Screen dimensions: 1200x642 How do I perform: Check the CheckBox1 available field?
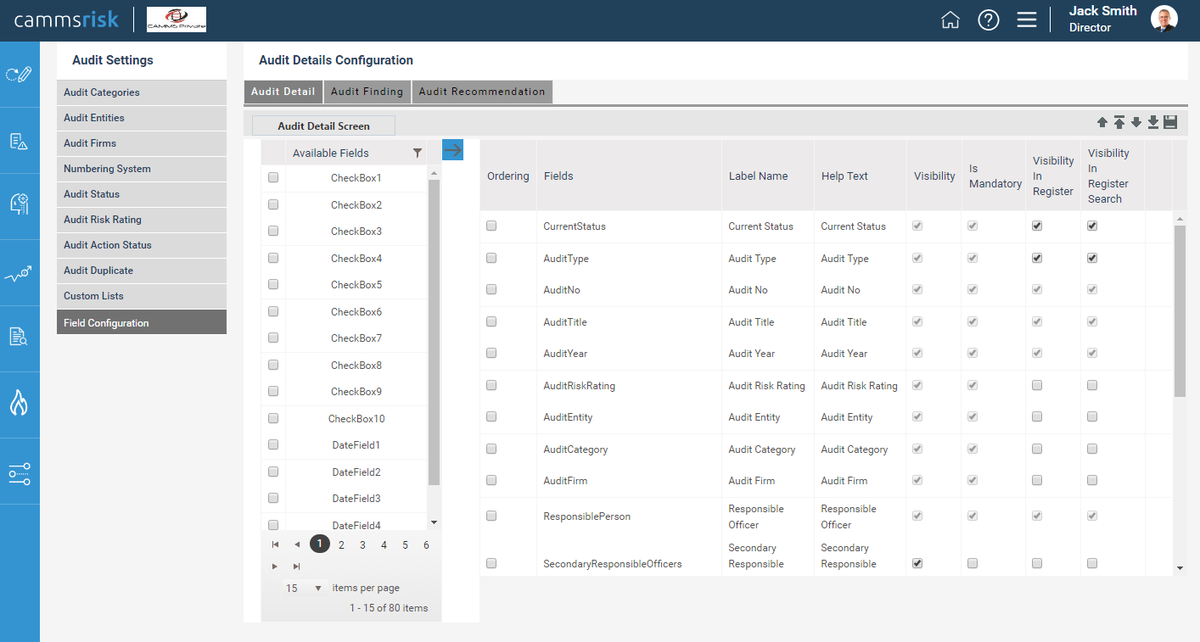273,178
